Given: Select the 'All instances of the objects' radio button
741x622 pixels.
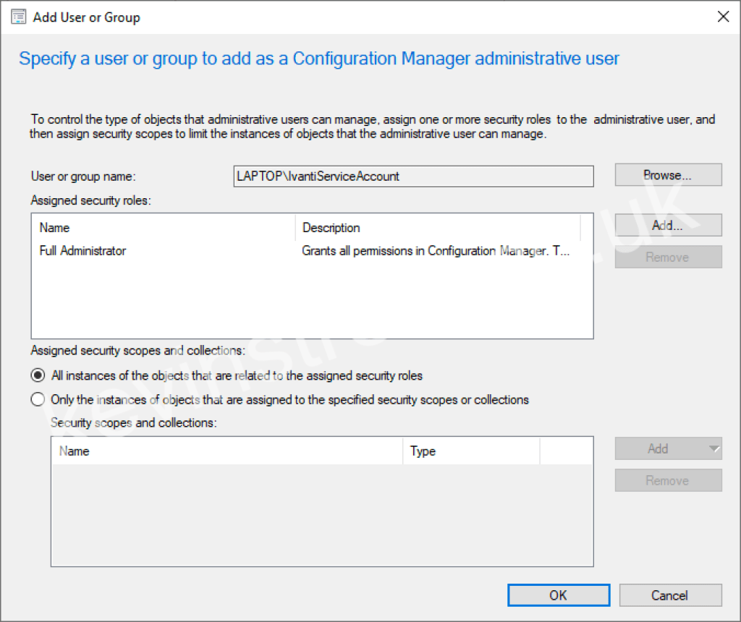Looking at the screenshot, I should coord(37,375).
